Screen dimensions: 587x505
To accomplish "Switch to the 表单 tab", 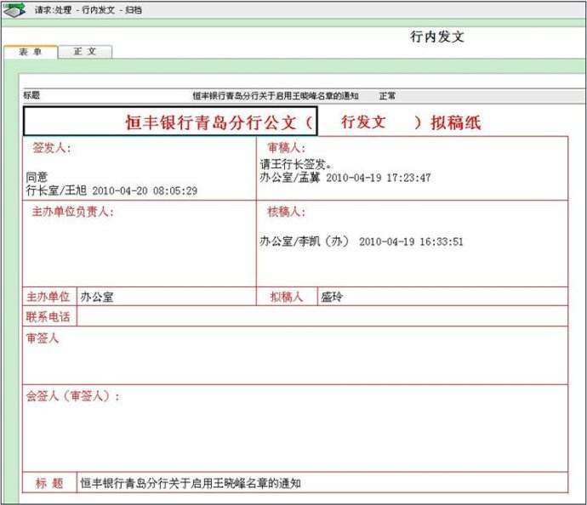I will [31, 52].
